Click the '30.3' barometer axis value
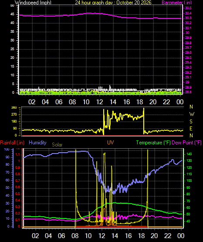 pos(188,18)
